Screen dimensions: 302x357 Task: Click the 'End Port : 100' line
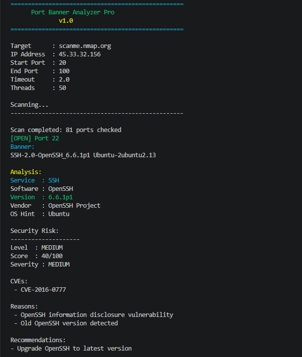click(40, 71)
